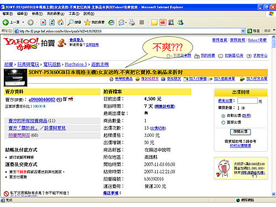The width and height of the screenshot is (276, 207).
Task: Print the page with printer icon
Action: pyautogui.click(x=132, y=23)
